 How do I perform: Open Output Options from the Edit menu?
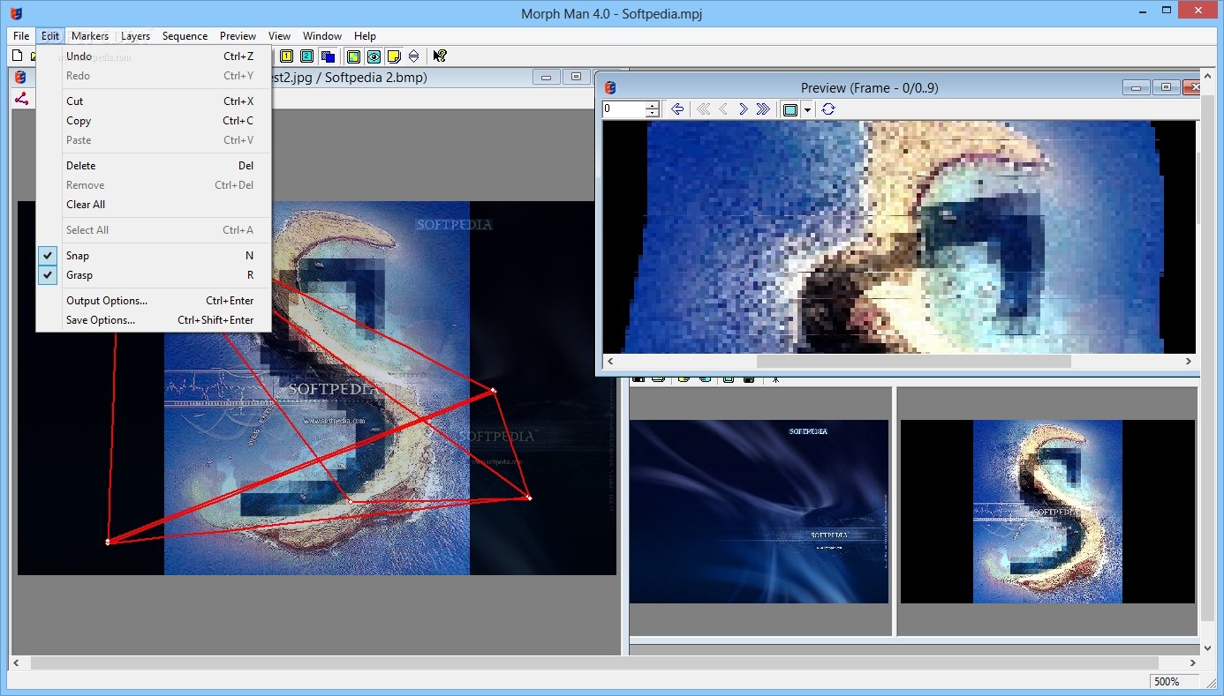tap(153, 301)
